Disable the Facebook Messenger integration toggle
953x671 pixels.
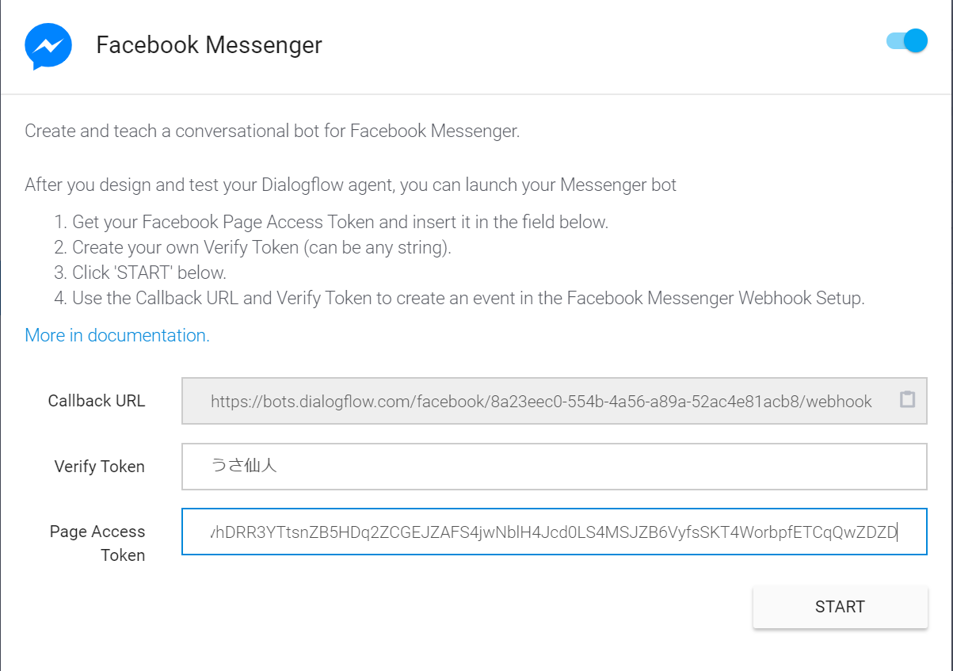pyautogui.click(x=907, y=41)
